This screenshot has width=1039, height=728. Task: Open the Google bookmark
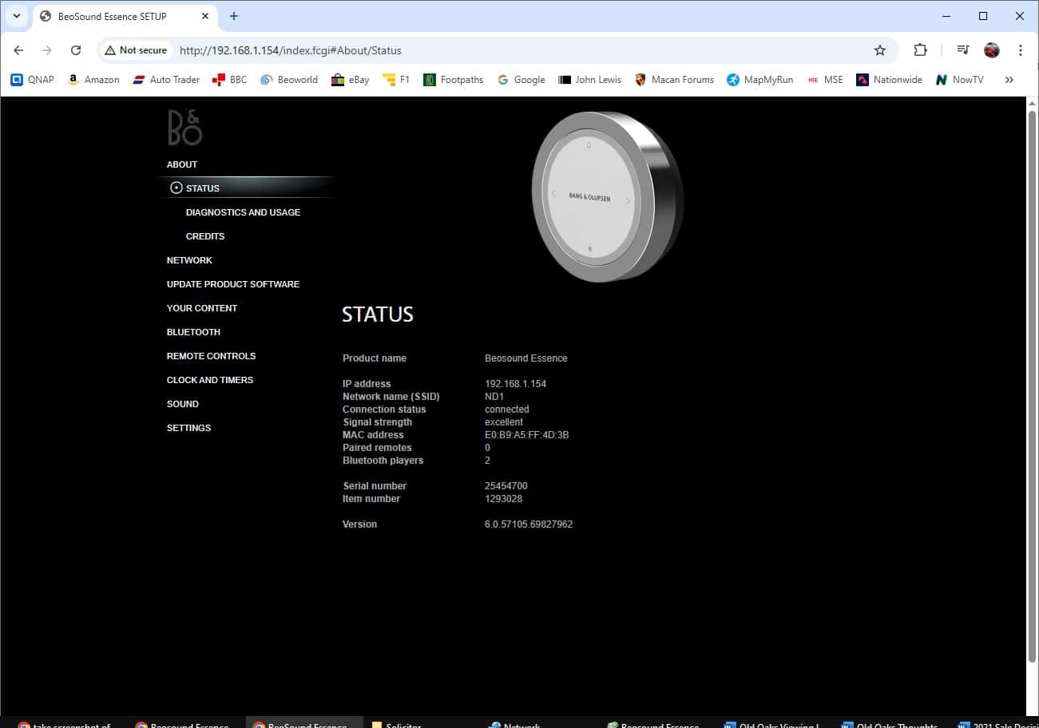pos(521,80)
